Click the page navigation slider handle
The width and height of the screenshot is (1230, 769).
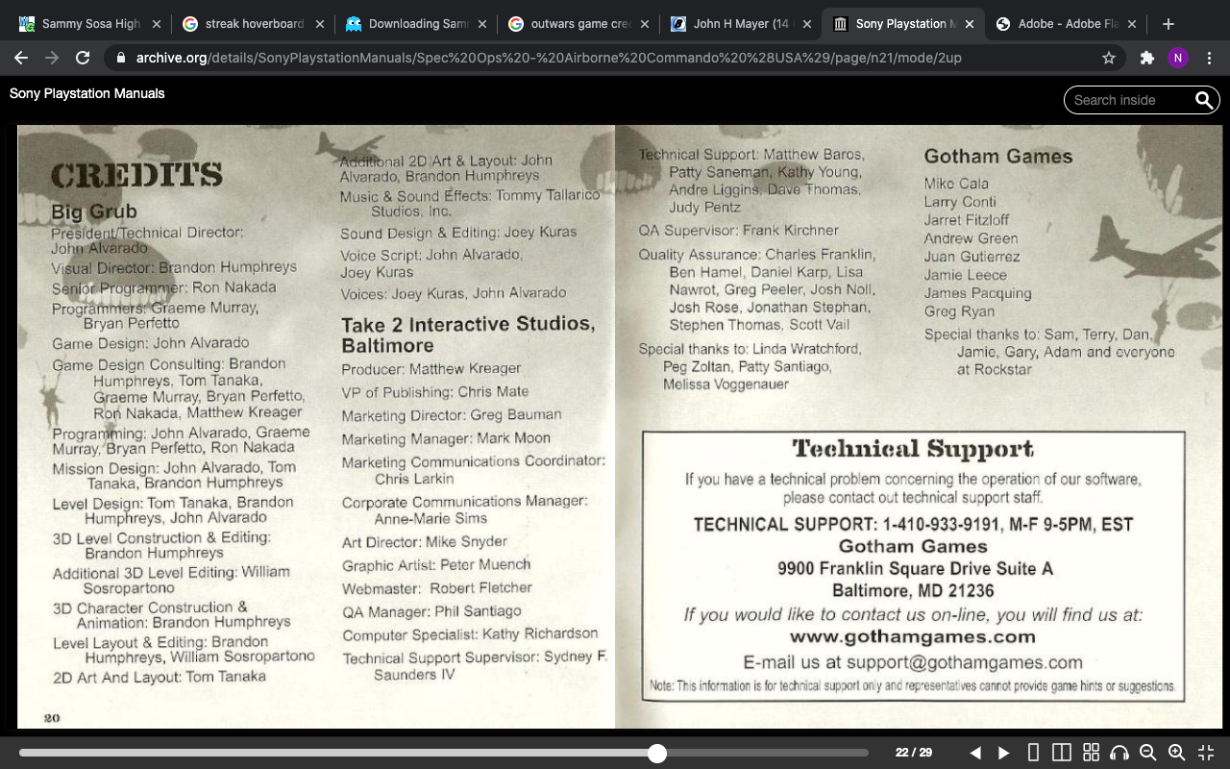coord(657,753)
